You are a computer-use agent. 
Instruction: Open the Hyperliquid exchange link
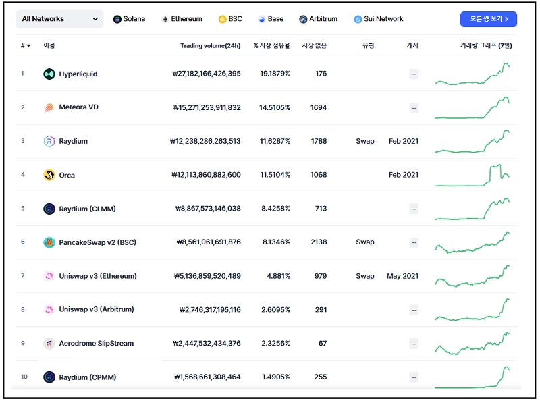[x=78, y=74]
